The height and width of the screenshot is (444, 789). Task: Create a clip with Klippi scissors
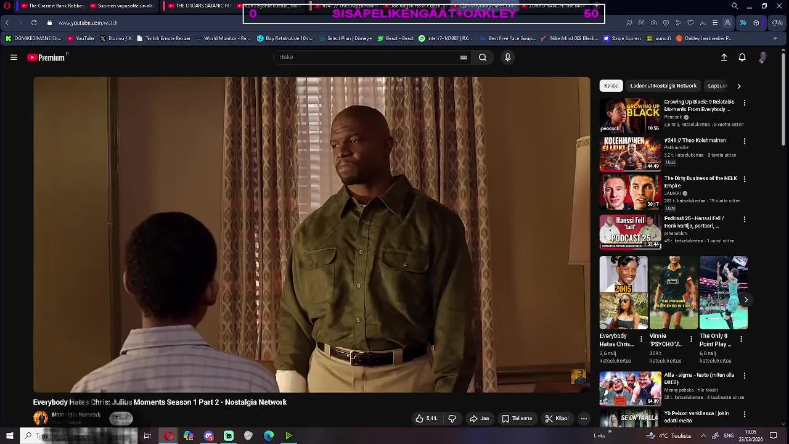(x=557, y=419)
